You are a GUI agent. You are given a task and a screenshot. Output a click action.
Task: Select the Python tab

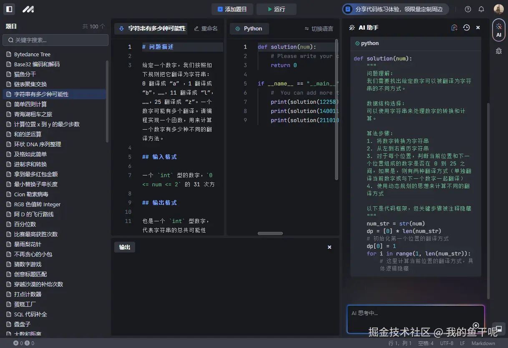(x=249, y=28)
